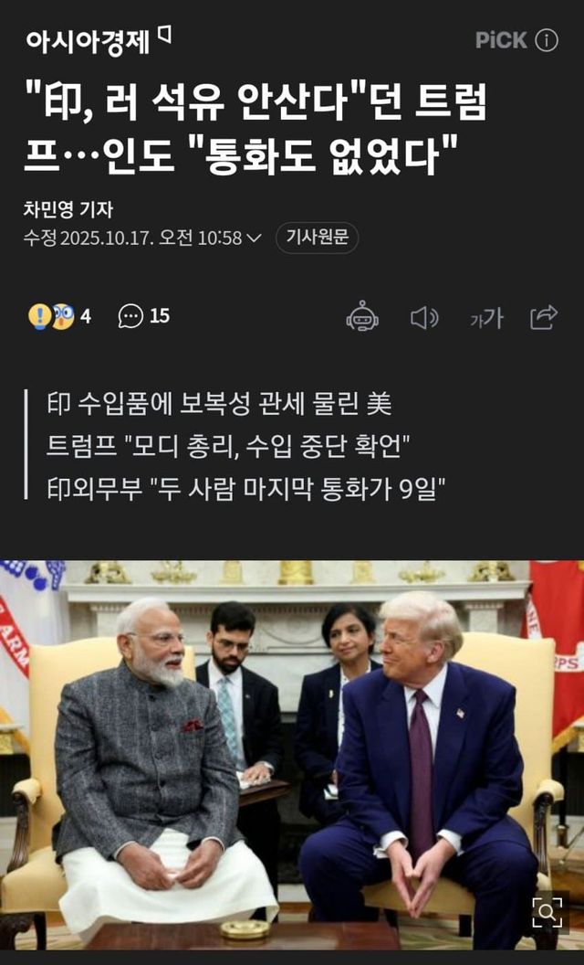Tap the comment count 15
This screenshot has height=965, width=584.
(159, 316)
